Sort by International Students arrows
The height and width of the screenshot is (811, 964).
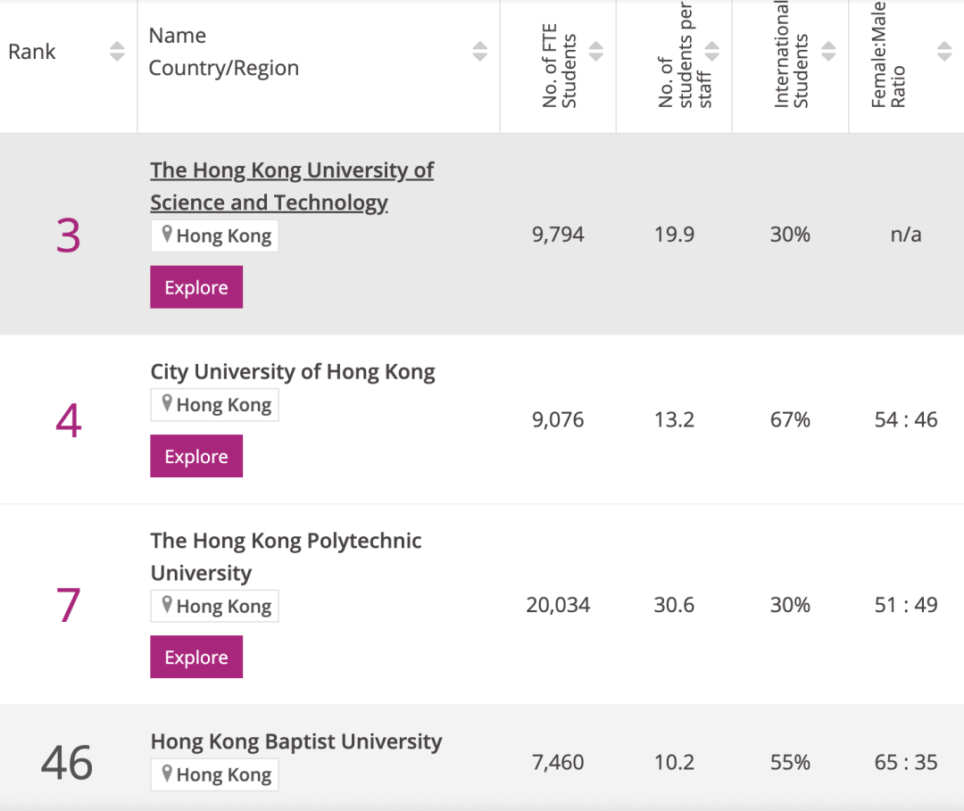(x=828, y=52)
